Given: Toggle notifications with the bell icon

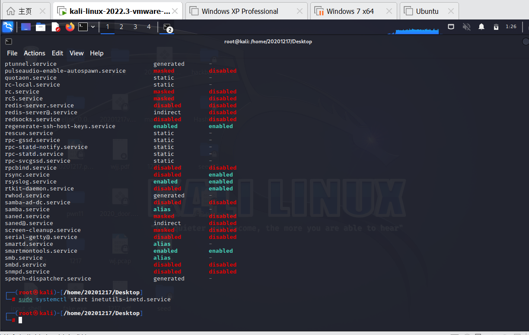Looking at the screenshot, I should click(x=481, y=26).
